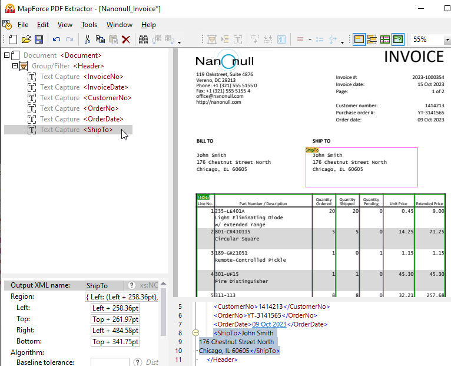Click the New document toolbar icon
Image resolution: width=451 pixels, height=366 pixels.
tap(13, 39)
